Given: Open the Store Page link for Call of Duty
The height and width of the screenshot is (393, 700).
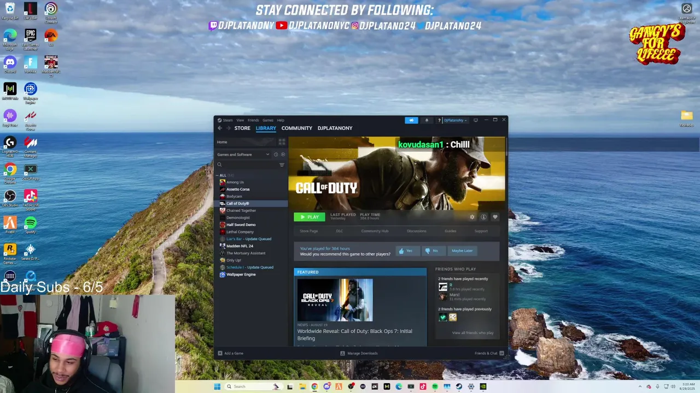Looking at the screenshot, I should (308, 231).
